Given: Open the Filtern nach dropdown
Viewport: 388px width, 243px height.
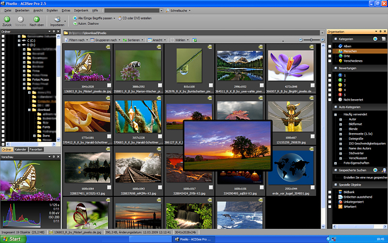Looking at the screenshot, I should [78, 40].
